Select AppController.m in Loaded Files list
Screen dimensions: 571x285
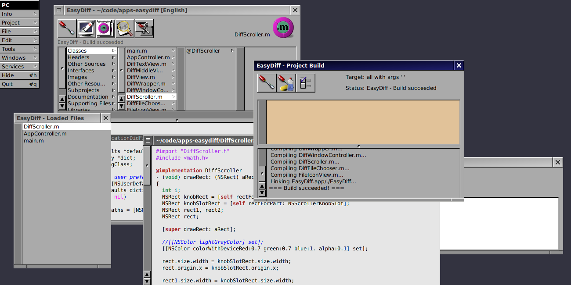tap(45, 134)
